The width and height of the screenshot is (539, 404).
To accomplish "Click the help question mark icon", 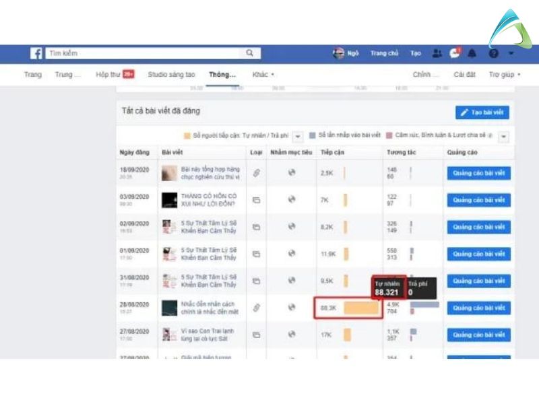I will (494, 53).
